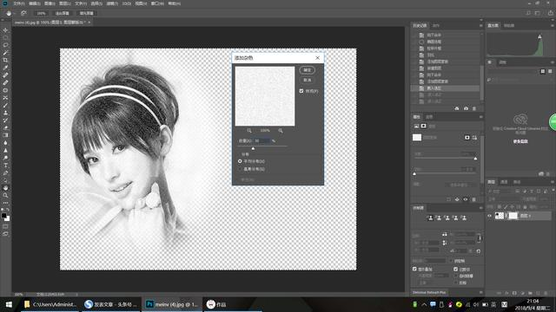Select the Eyedropper tool
The width and height of the screenshot is (556, 312).
point(5,68)
